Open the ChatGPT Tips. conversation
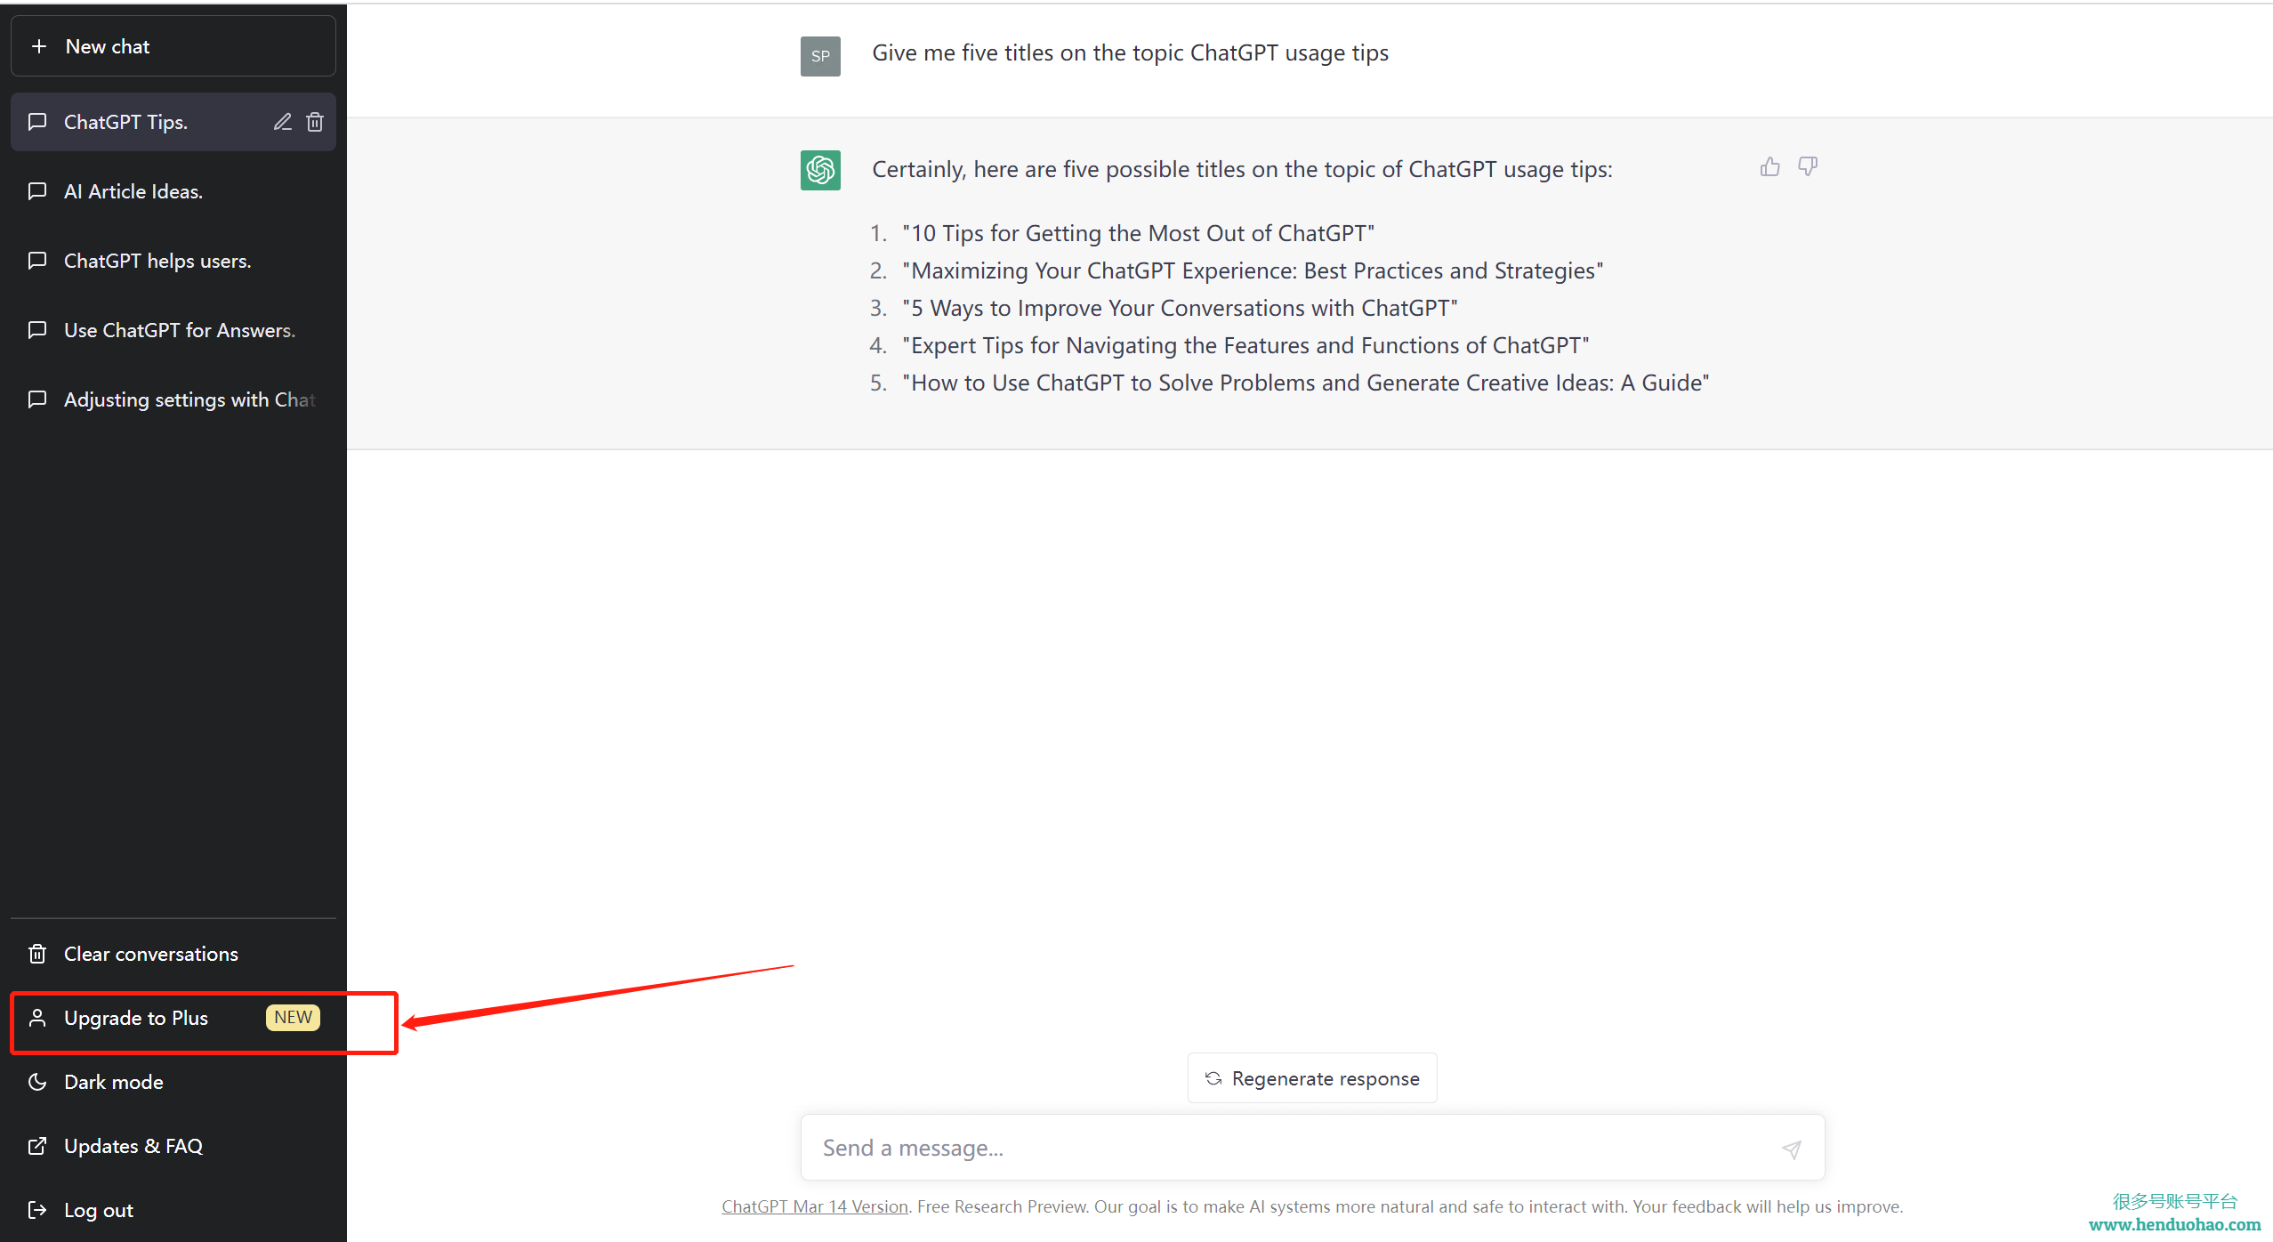The image size is (2273, 1242). (x=173, y=122)
